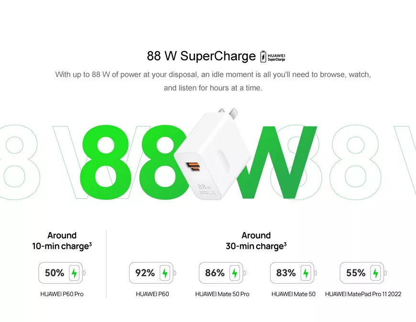Screen dimensions: 416x322
Task: Click the green lightning bolt beside 92%
Action: click(165, 273)
